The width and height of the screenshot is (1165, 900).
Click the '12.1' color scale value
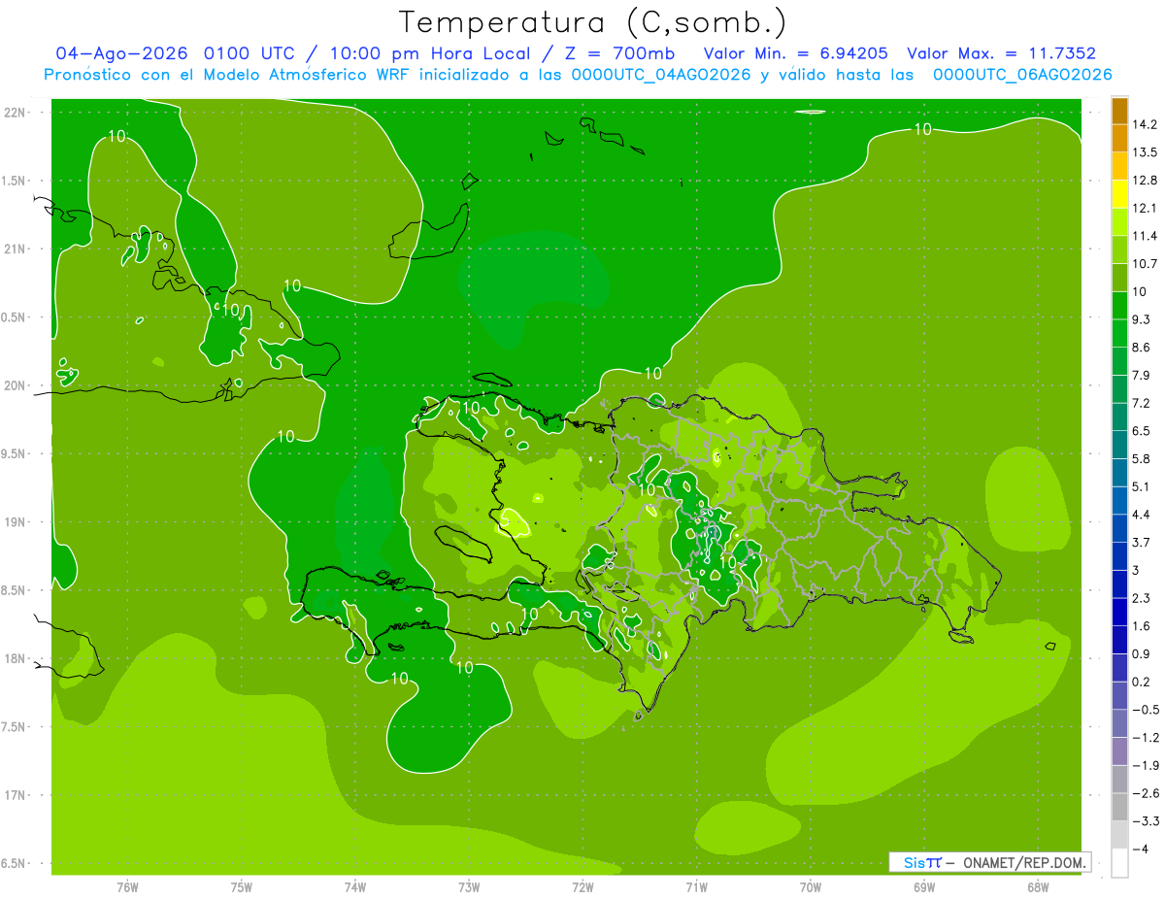1146,208
